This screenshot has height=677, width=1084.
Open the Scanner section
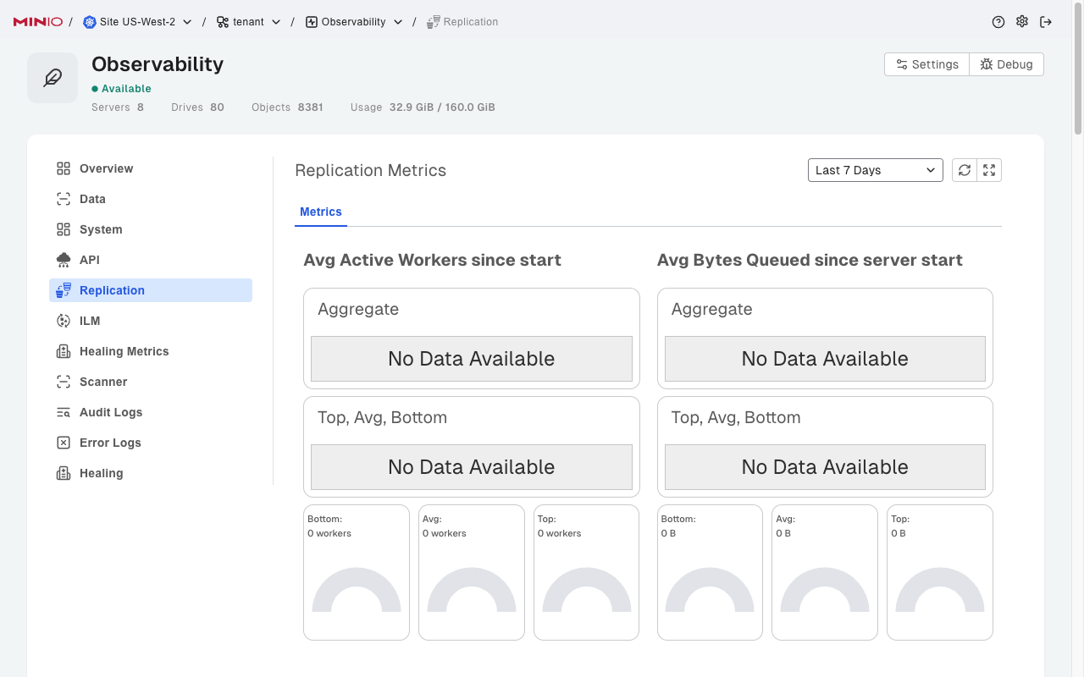[103, 382]
